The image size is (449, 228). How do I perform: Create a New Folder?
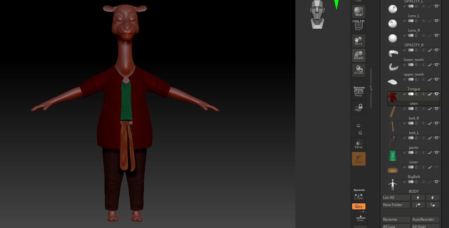coord(396,205)
